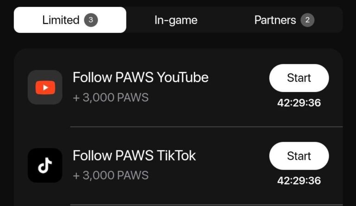Click the count badge 2 on Partners
The height and width of the screenshot is (206, 356).
(x=307, y=20)
